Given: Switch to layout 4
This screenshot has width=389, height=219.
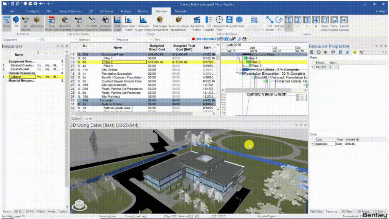Looking at the screenshot, I should click(x=316, y=22).
